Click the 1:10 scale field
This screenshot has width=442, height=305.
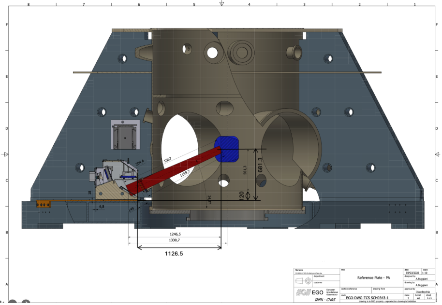[x=425, y=273]
